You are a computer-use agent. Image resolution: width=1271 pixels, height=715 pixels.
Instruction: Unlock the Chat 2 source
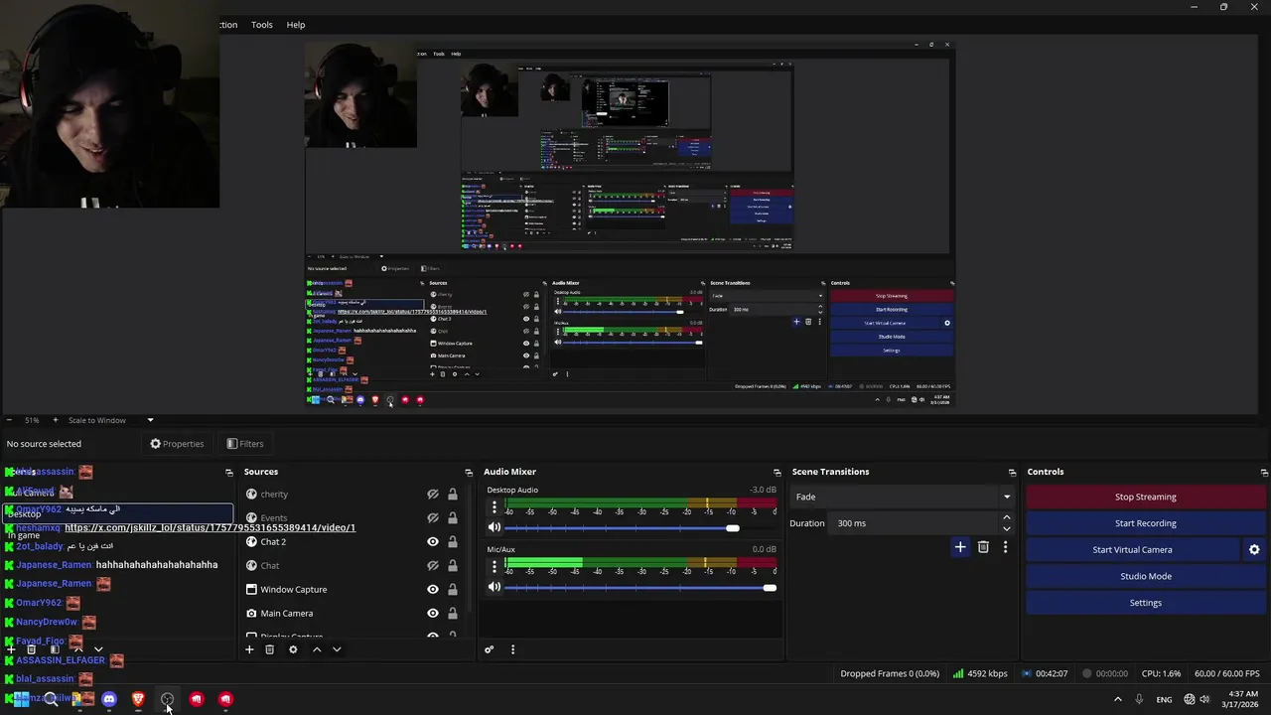coord(453,541)
